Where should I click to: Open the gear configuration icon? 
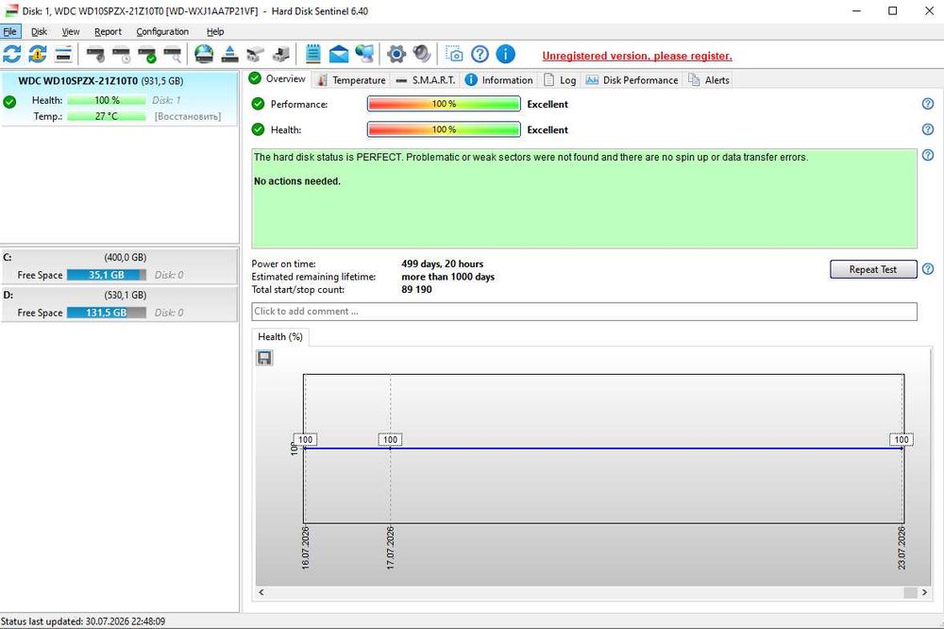tap(396, 54)
